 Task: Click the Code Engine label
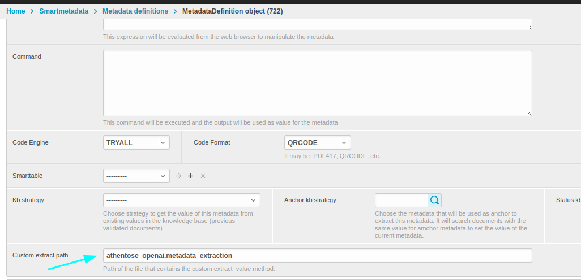31,143
